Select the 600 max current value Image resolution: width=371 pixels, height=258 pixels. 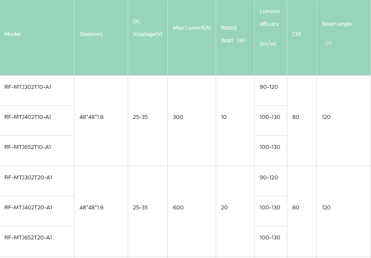[x=178, y=207]
